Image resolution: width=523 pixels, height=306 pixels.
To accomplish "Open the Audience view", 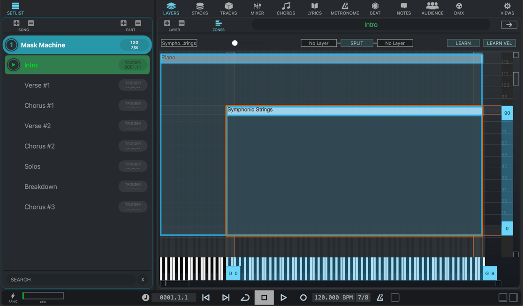I will click(x=432, y=8).
